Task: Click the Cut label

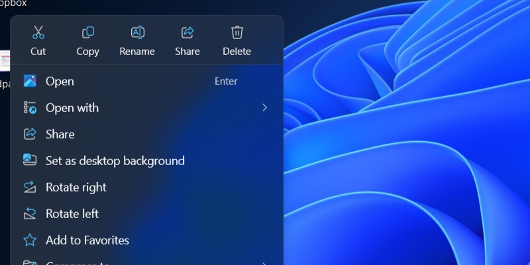Action: [x=38, y=52]
